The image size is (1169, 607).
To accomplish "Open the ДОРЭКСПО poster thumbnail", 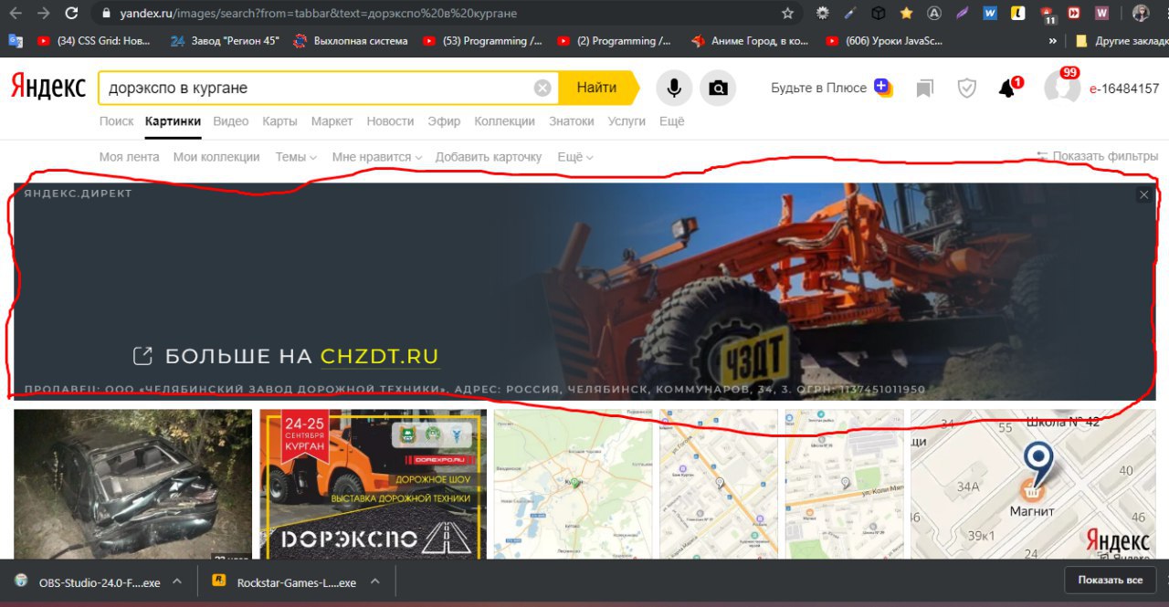I will (374, 484).
